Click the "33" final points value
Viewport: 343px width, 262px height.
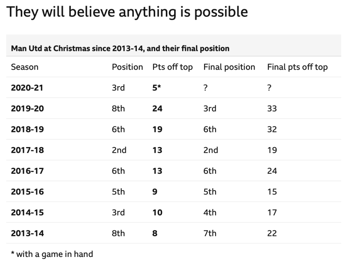coord(272,108)
